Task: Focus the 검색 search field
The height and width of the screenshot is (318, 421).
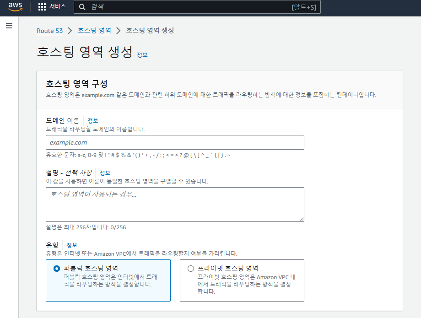Action: click(197, 7)
